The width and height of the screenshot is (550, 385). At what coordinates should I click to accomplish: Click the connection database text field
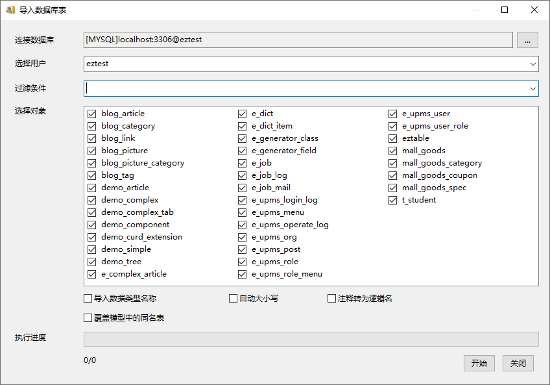pos(298,40)
